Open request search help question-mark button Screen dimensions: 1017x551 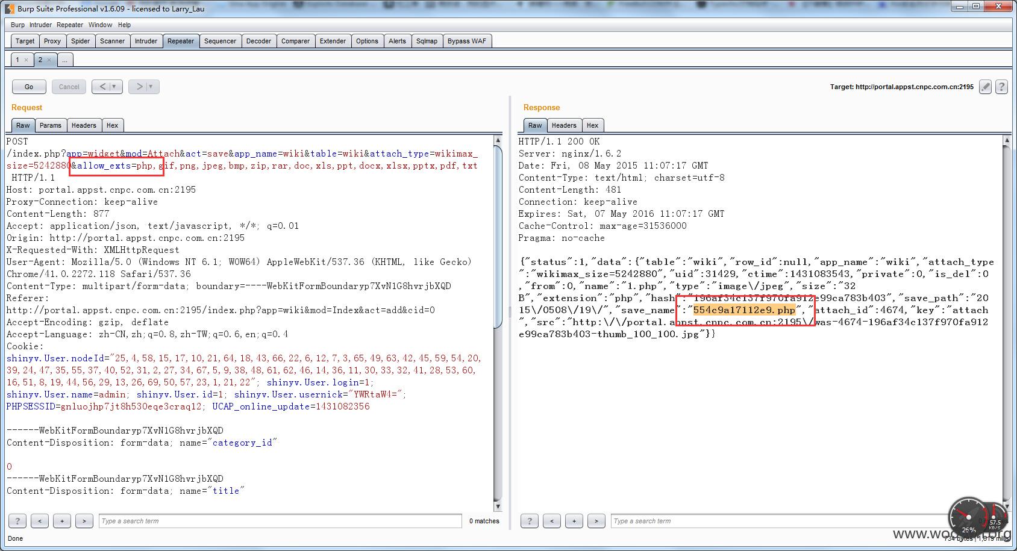click(x=17, y=521)
